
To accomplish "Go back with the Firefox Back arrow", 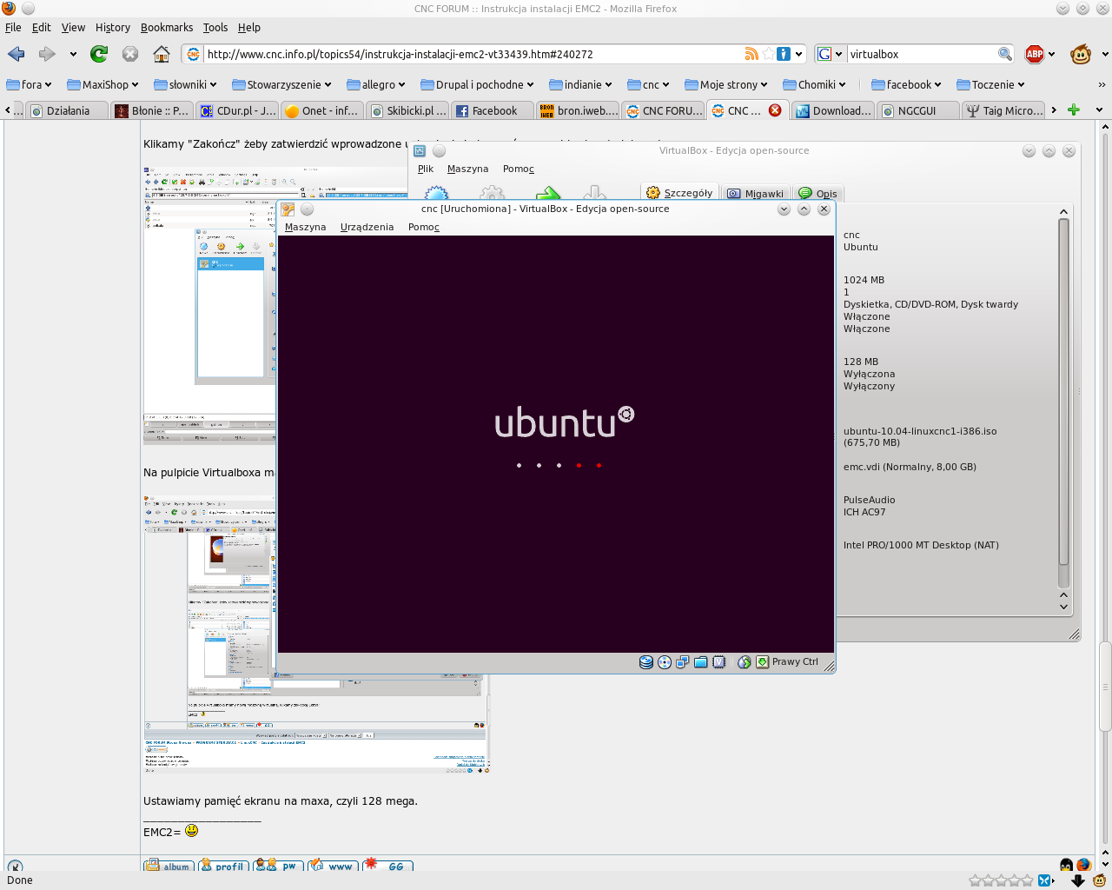I will coord(17,54).
